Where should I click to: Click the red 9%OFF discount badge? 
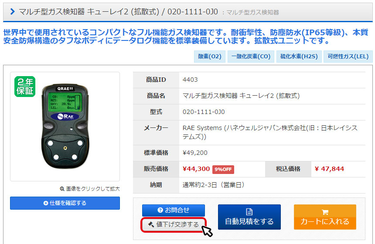pos(223,169)
